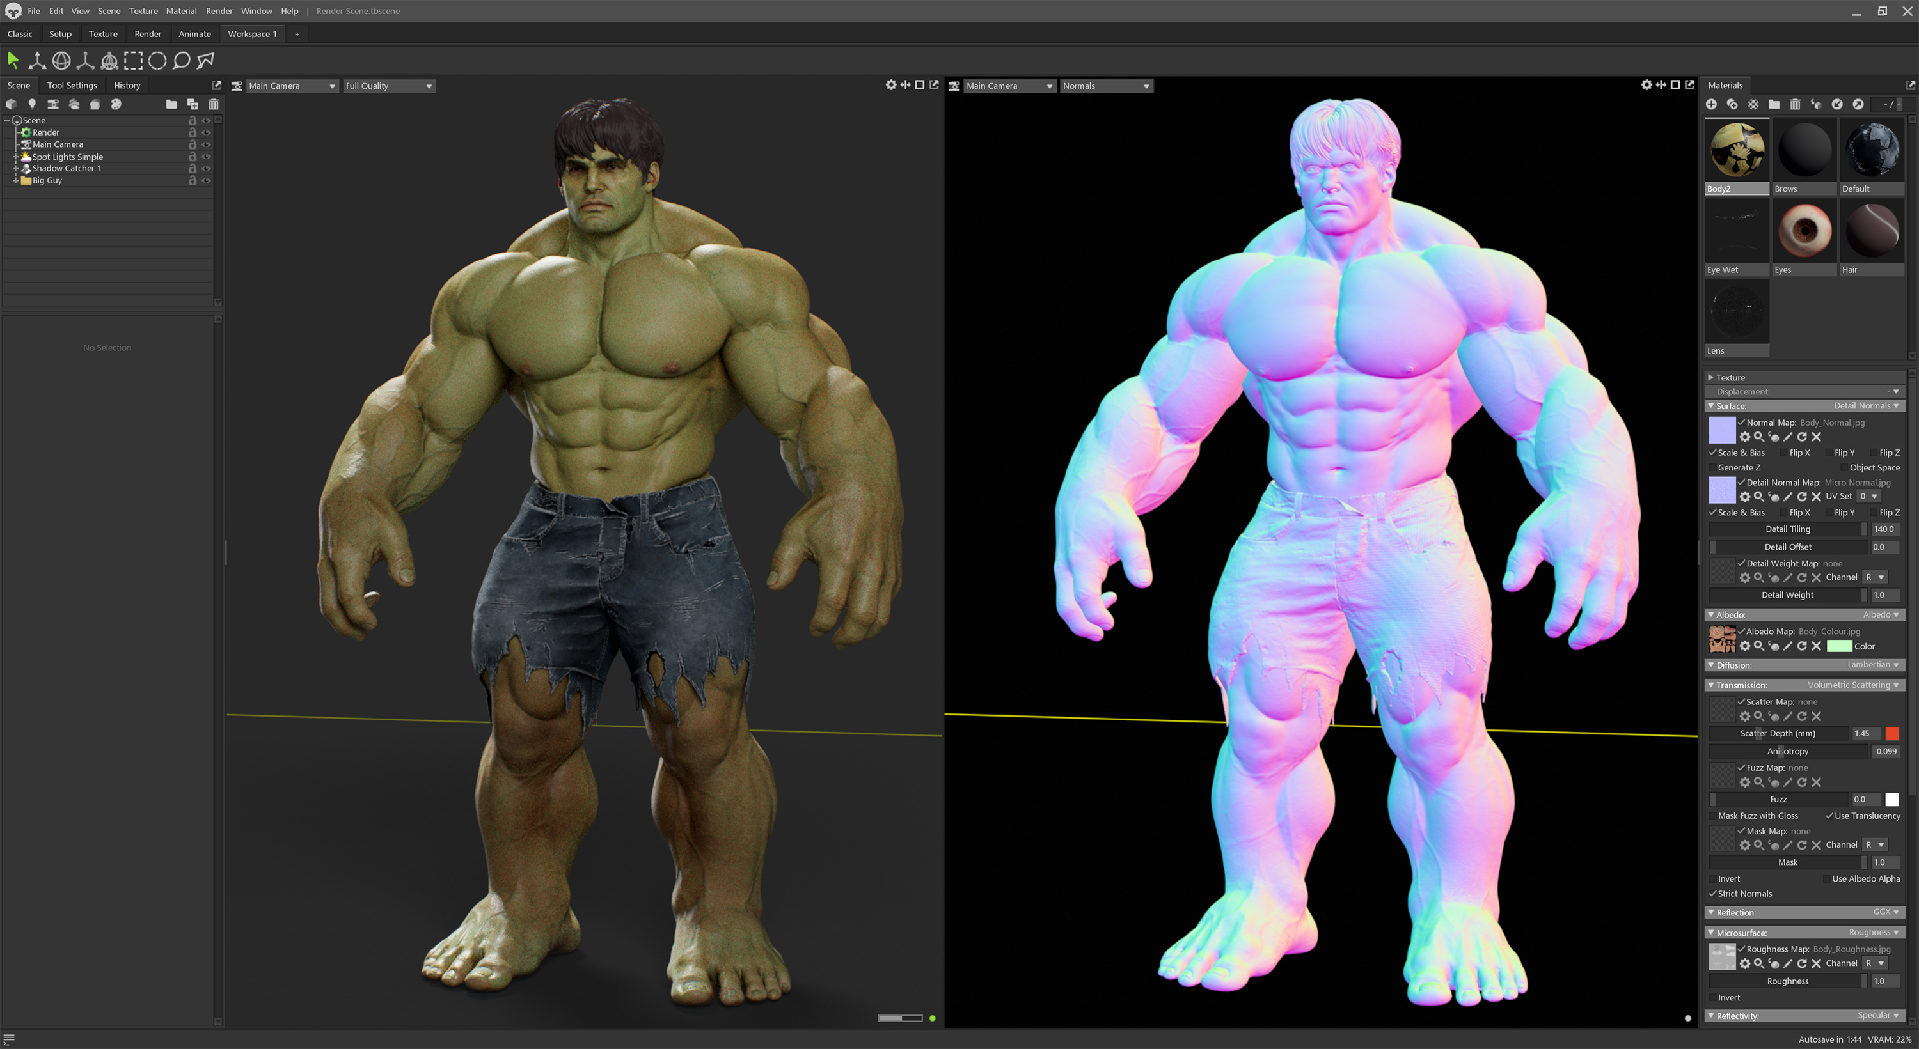This screenshot has height=1049, width=1919.
Task: Select the rectangular marquee selection tool
Action: pos(133,60)
